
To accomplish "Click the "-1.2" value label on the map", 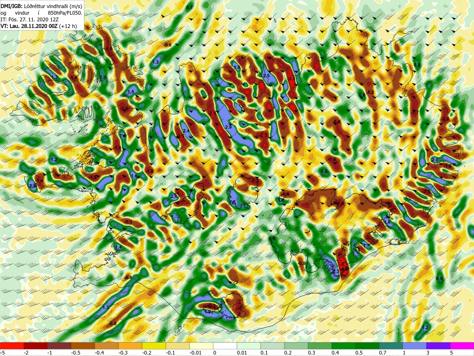I will pos(370,93).
